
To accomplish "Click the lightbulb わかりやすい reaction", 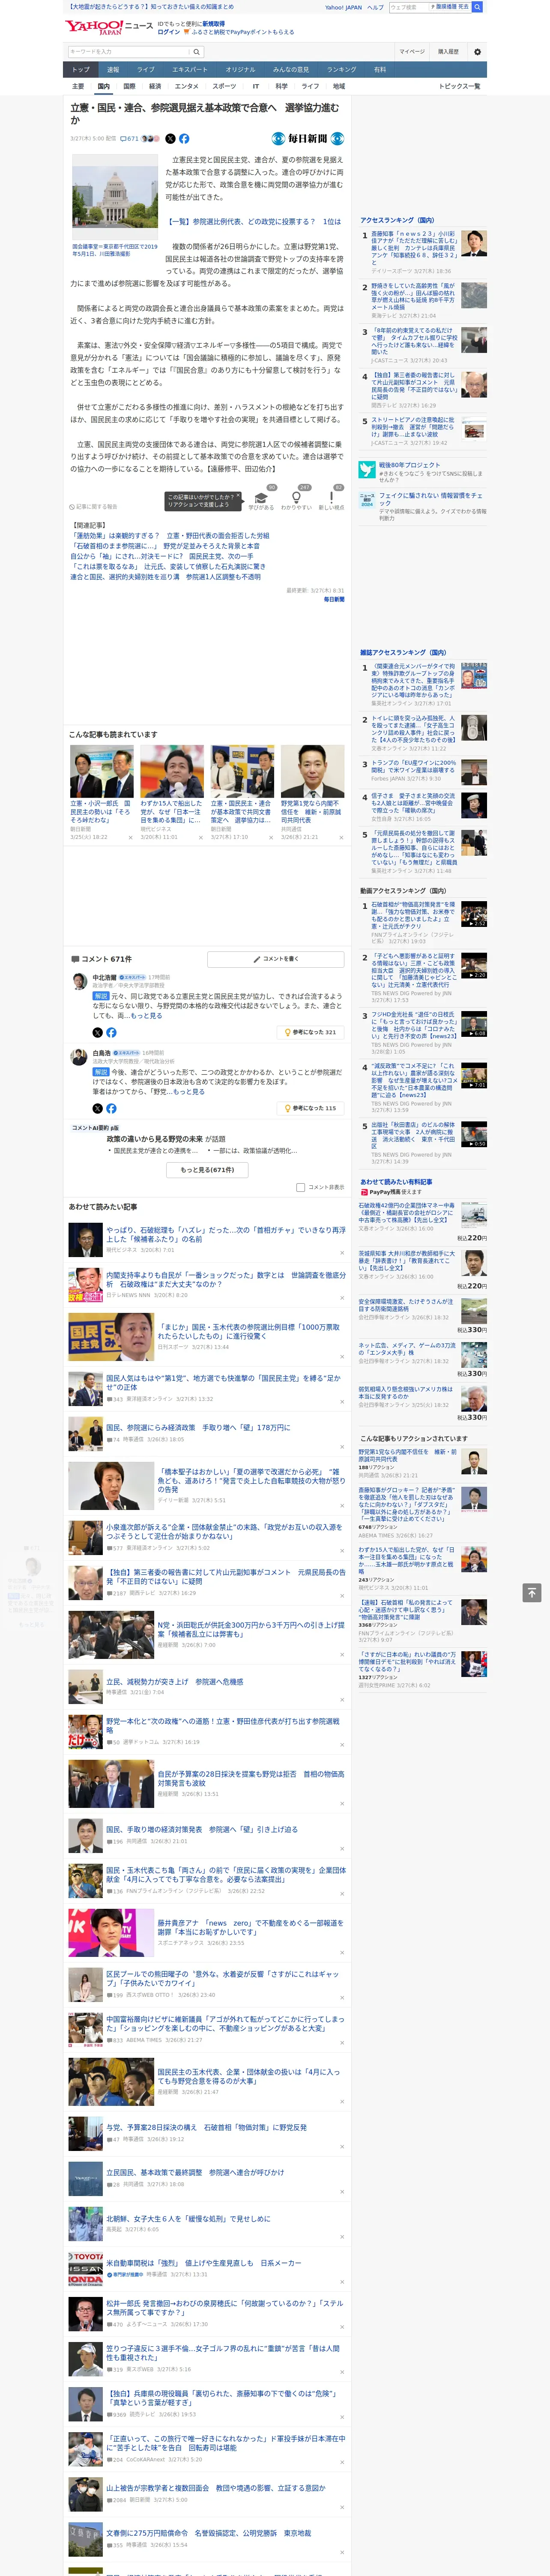I will (296, 497).
